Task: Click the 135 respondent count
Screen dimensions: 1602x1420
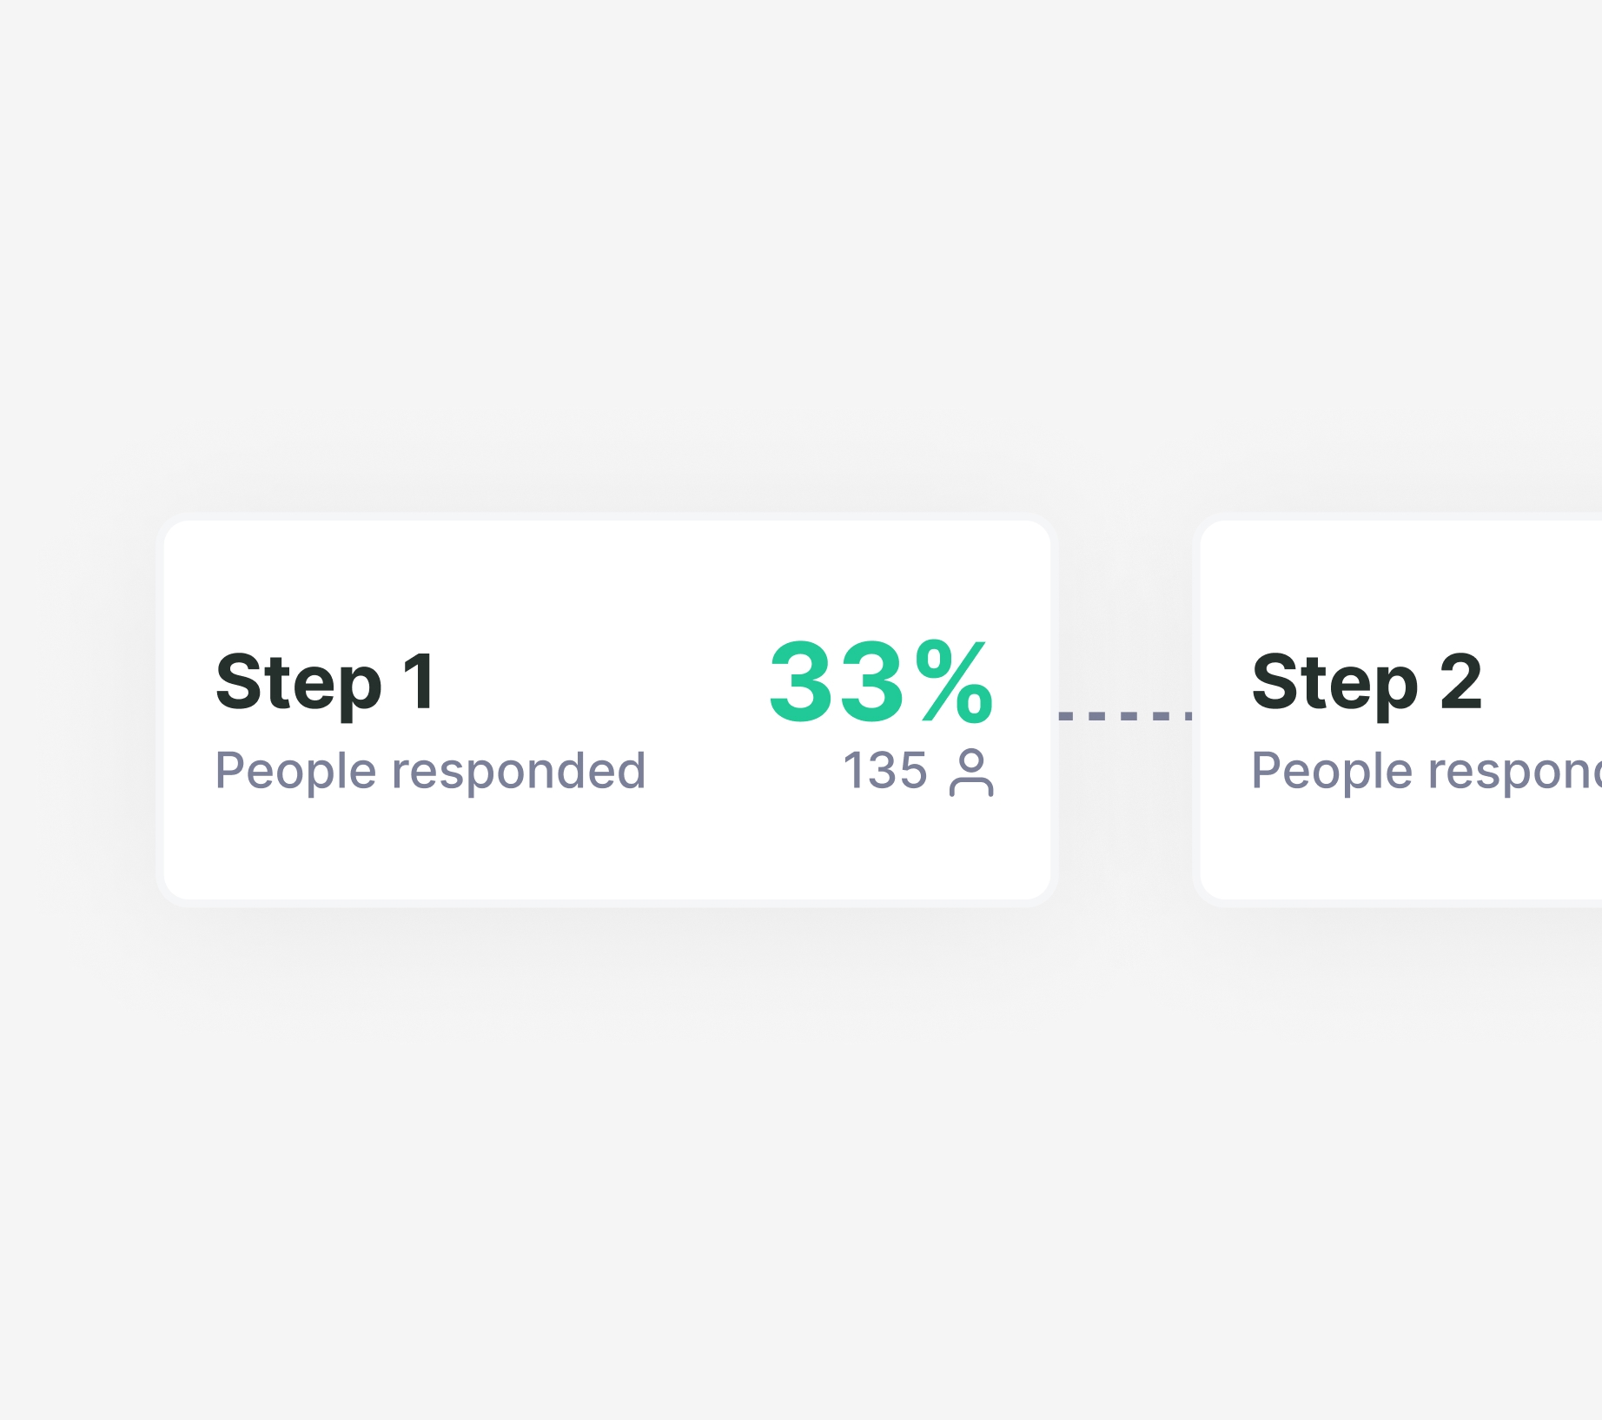Action: click(885, 771)
